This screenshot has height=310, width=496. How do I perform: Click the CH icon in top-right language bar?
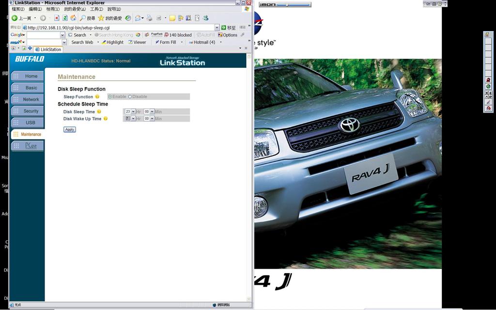tap(428, 4)
